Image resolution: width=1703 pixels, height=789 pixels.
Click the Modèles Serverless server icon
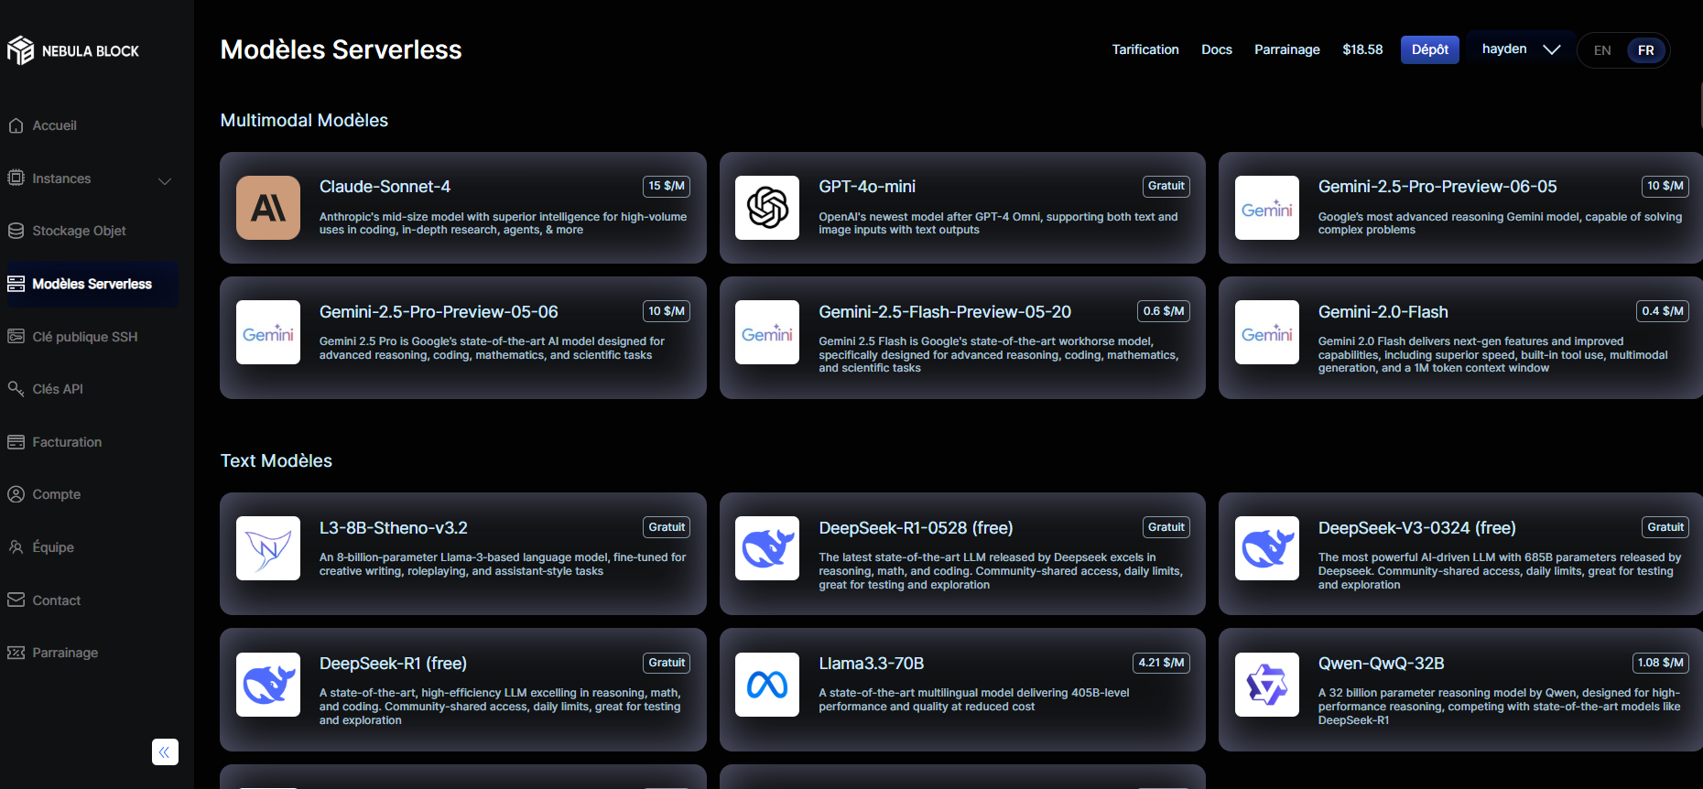(x=16, y=284)
